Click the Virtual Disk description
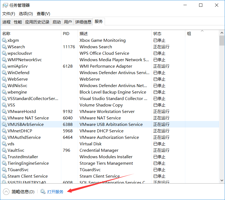Image resolution: width=225 pixels, height=200 pixels. tap(91, 144)
